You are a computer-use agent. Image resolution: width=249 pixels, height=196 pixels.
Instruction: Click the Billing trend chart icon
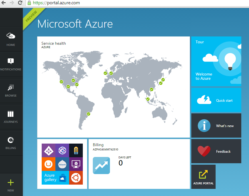pyautogui.click(x=101, y=166)
